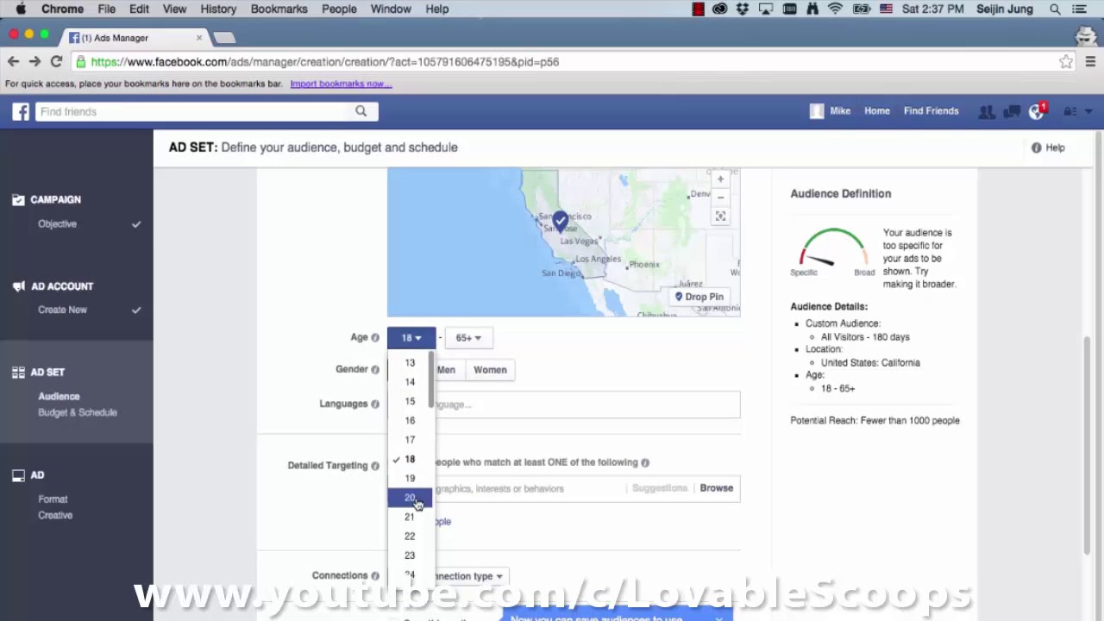
Task: Click the info icon next to Languages
Action: coord(375,404)
